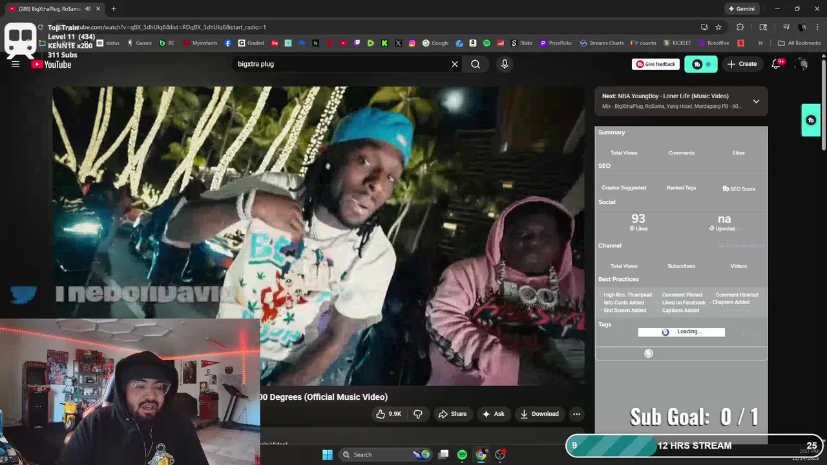Expand the Next video mix panel
827x465 pixels.
click(x=756, y=101)
